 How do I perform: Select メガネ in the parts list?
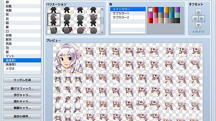click(22, 68)
